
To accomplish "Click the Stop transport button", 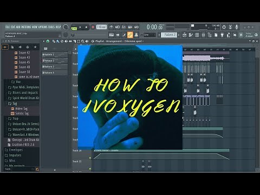I will tap(86, 27).
